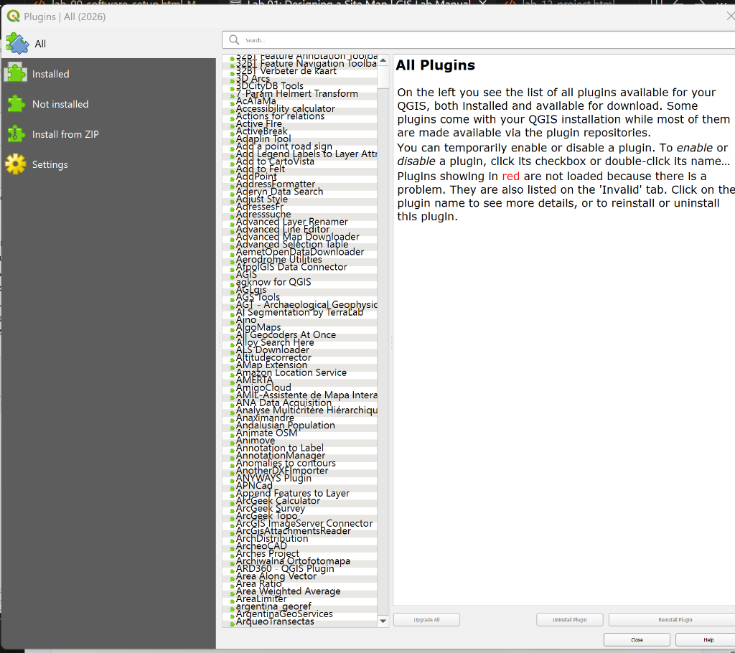Click the search magnifier icon

click(x=233, y=39)
